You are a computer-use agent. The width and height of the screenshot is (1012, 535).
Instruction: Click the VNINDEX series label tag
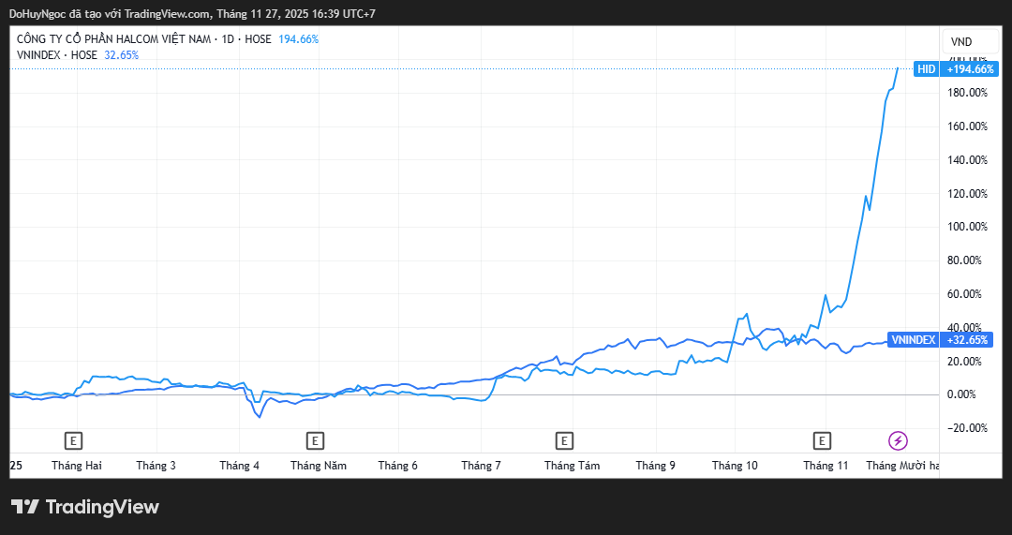(913, 340)
